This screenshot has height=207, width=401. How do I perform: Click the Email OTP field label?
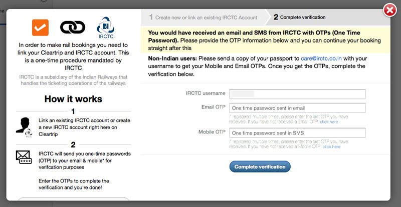click(x=214, y=107)
